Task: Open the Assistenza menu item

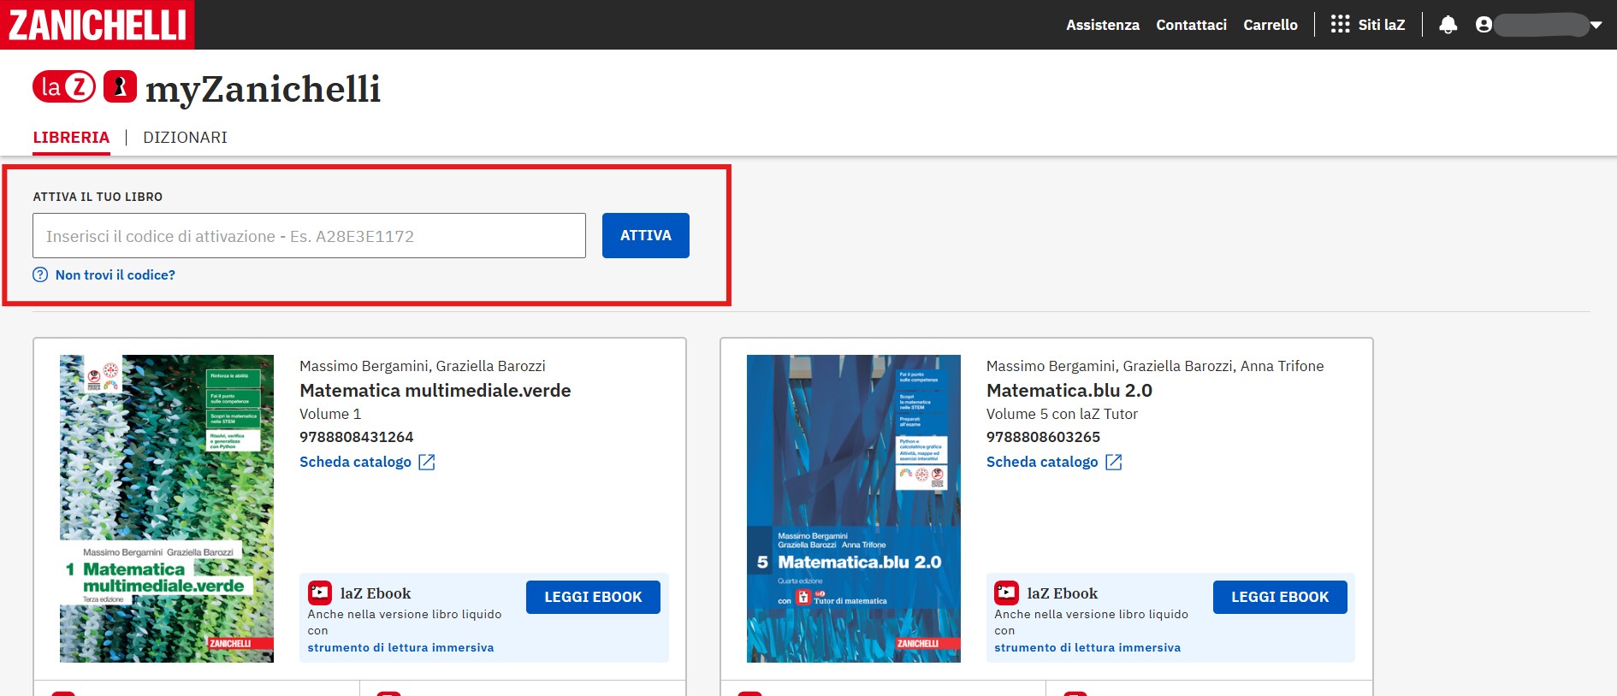Action: click(x=1102, y=25)
